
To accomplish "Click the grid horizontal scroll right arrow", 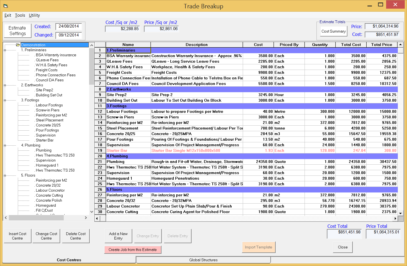I will (x=395, y=219).
